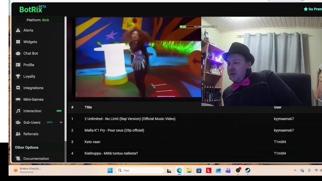Click the playing music video thumbnail

tap(138, 57)
